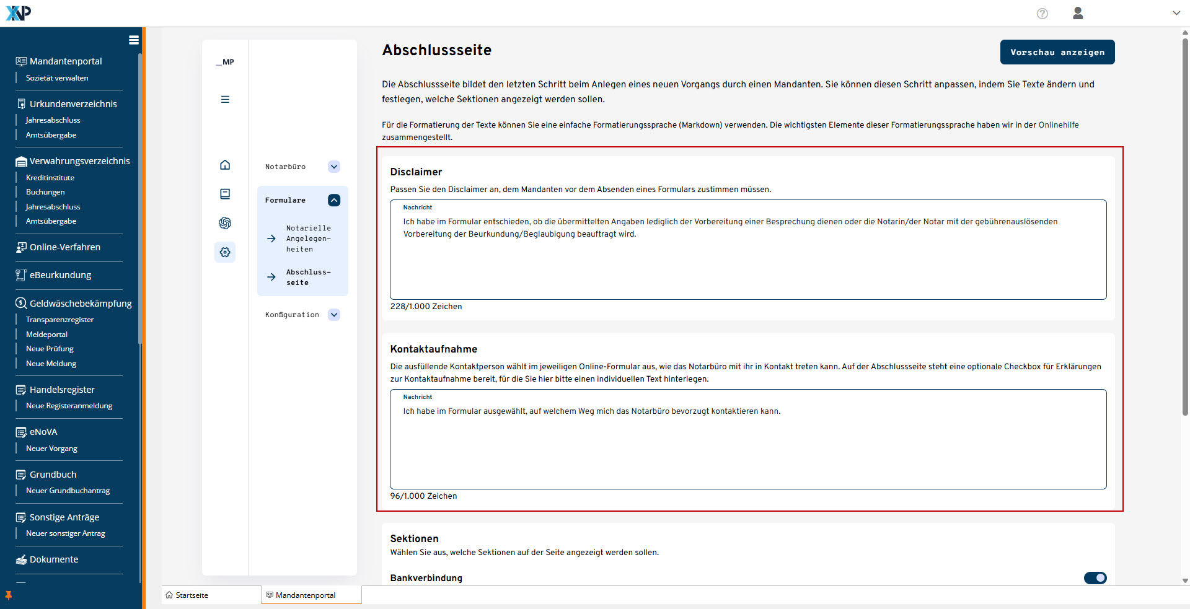The image size is (1190, 609).
Task: Open Transparenzregister in the sidebar
Action: point(59,320)
